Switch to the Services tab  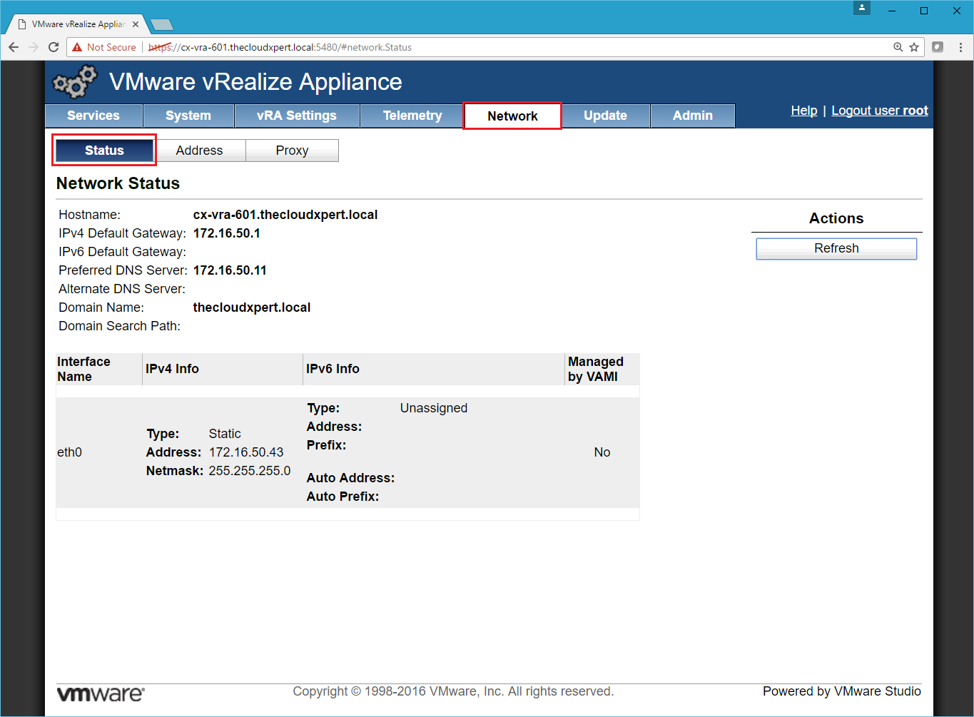[x=93, y=116]
